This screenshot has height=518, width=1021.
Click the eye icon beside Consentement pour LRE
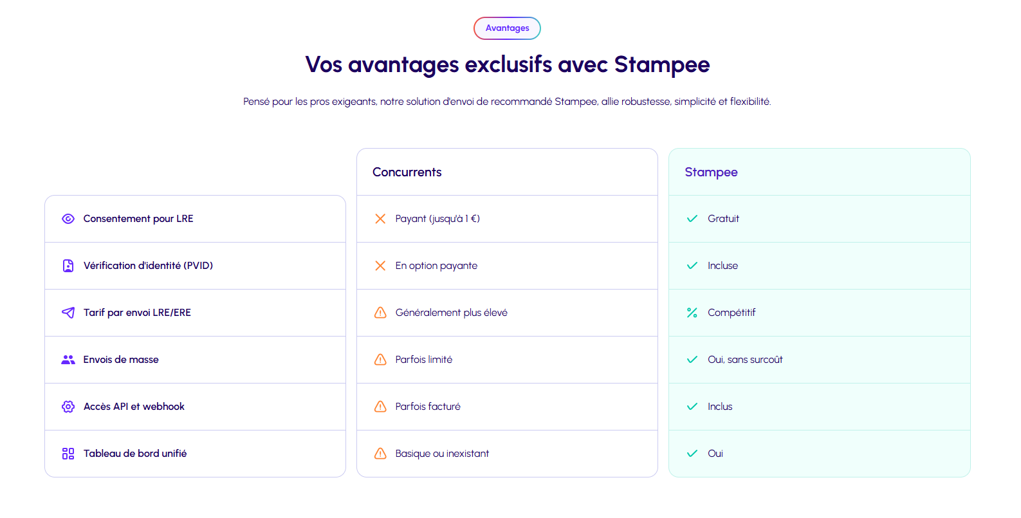click(68, 219)
